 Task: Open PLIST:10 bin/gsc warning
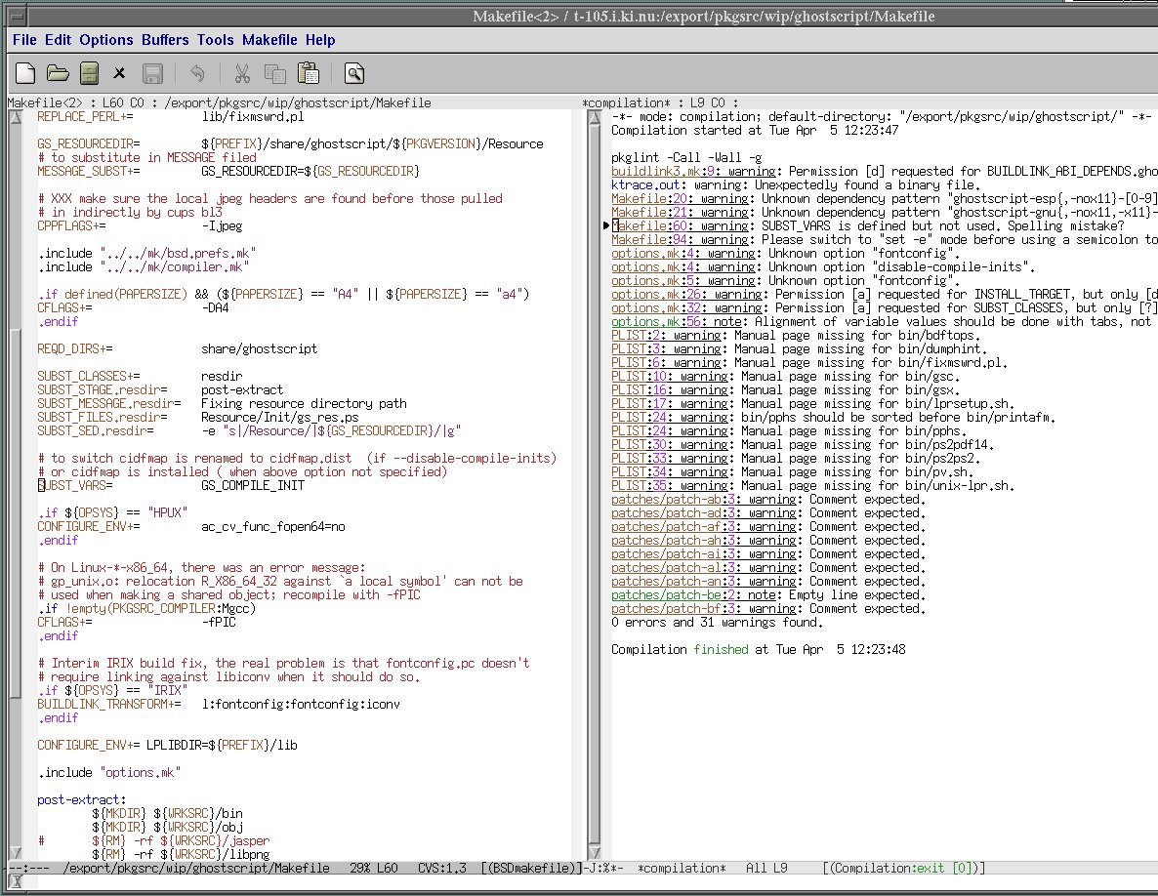tap(670, 377)
